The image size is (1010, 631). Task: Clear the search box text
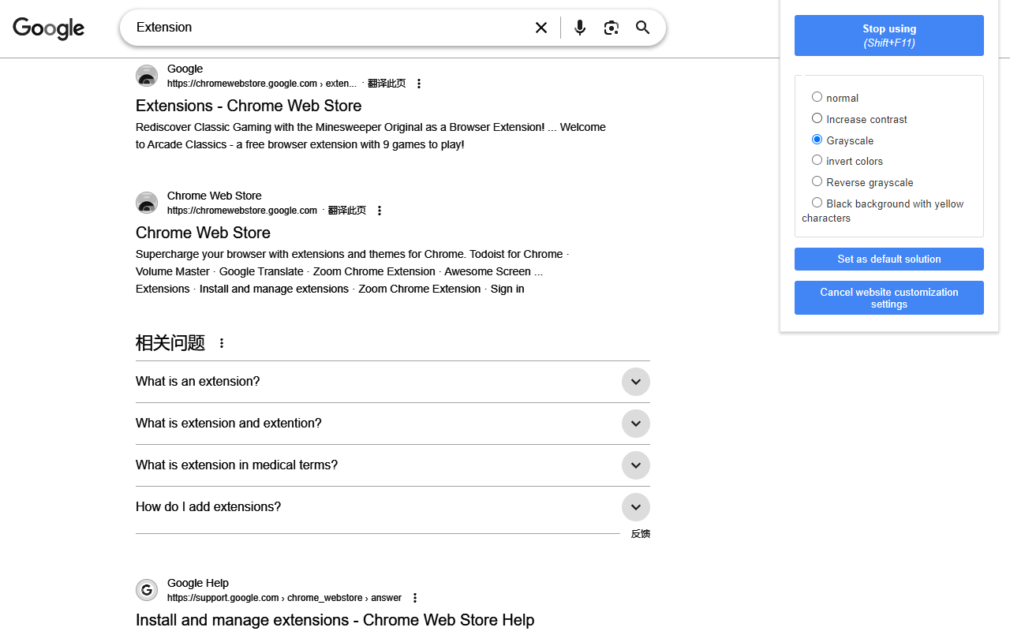pyautogui.click(x=541, y=28)
